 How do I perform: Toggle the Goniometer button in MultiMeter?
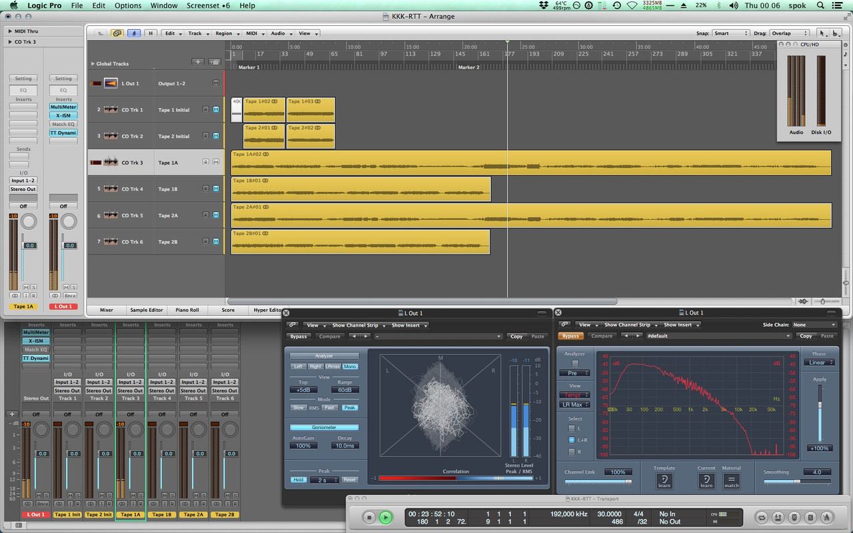pyautogui.click(x=325, y=427)
